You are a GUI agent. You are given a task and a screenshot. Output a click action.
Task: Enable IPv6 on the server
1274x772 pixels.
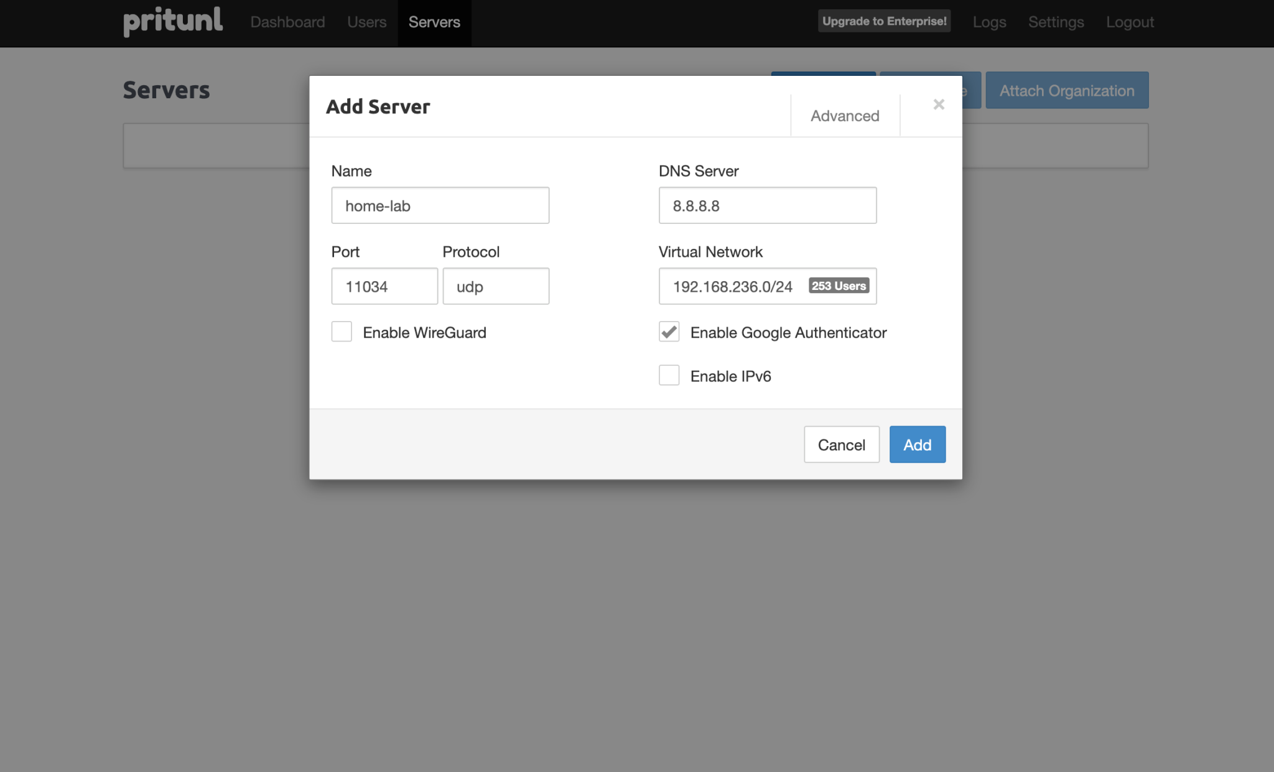click(669, 375)
